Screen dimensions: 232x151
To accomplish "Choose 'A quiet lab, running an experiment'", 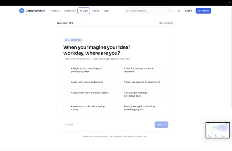I will pyautogui.click(x=142, y=82).
